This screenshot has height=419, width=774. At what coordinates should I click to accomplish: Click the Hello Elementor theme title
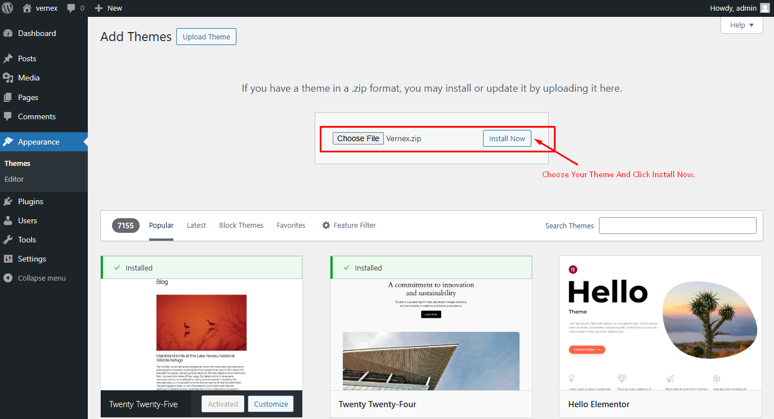599,404
